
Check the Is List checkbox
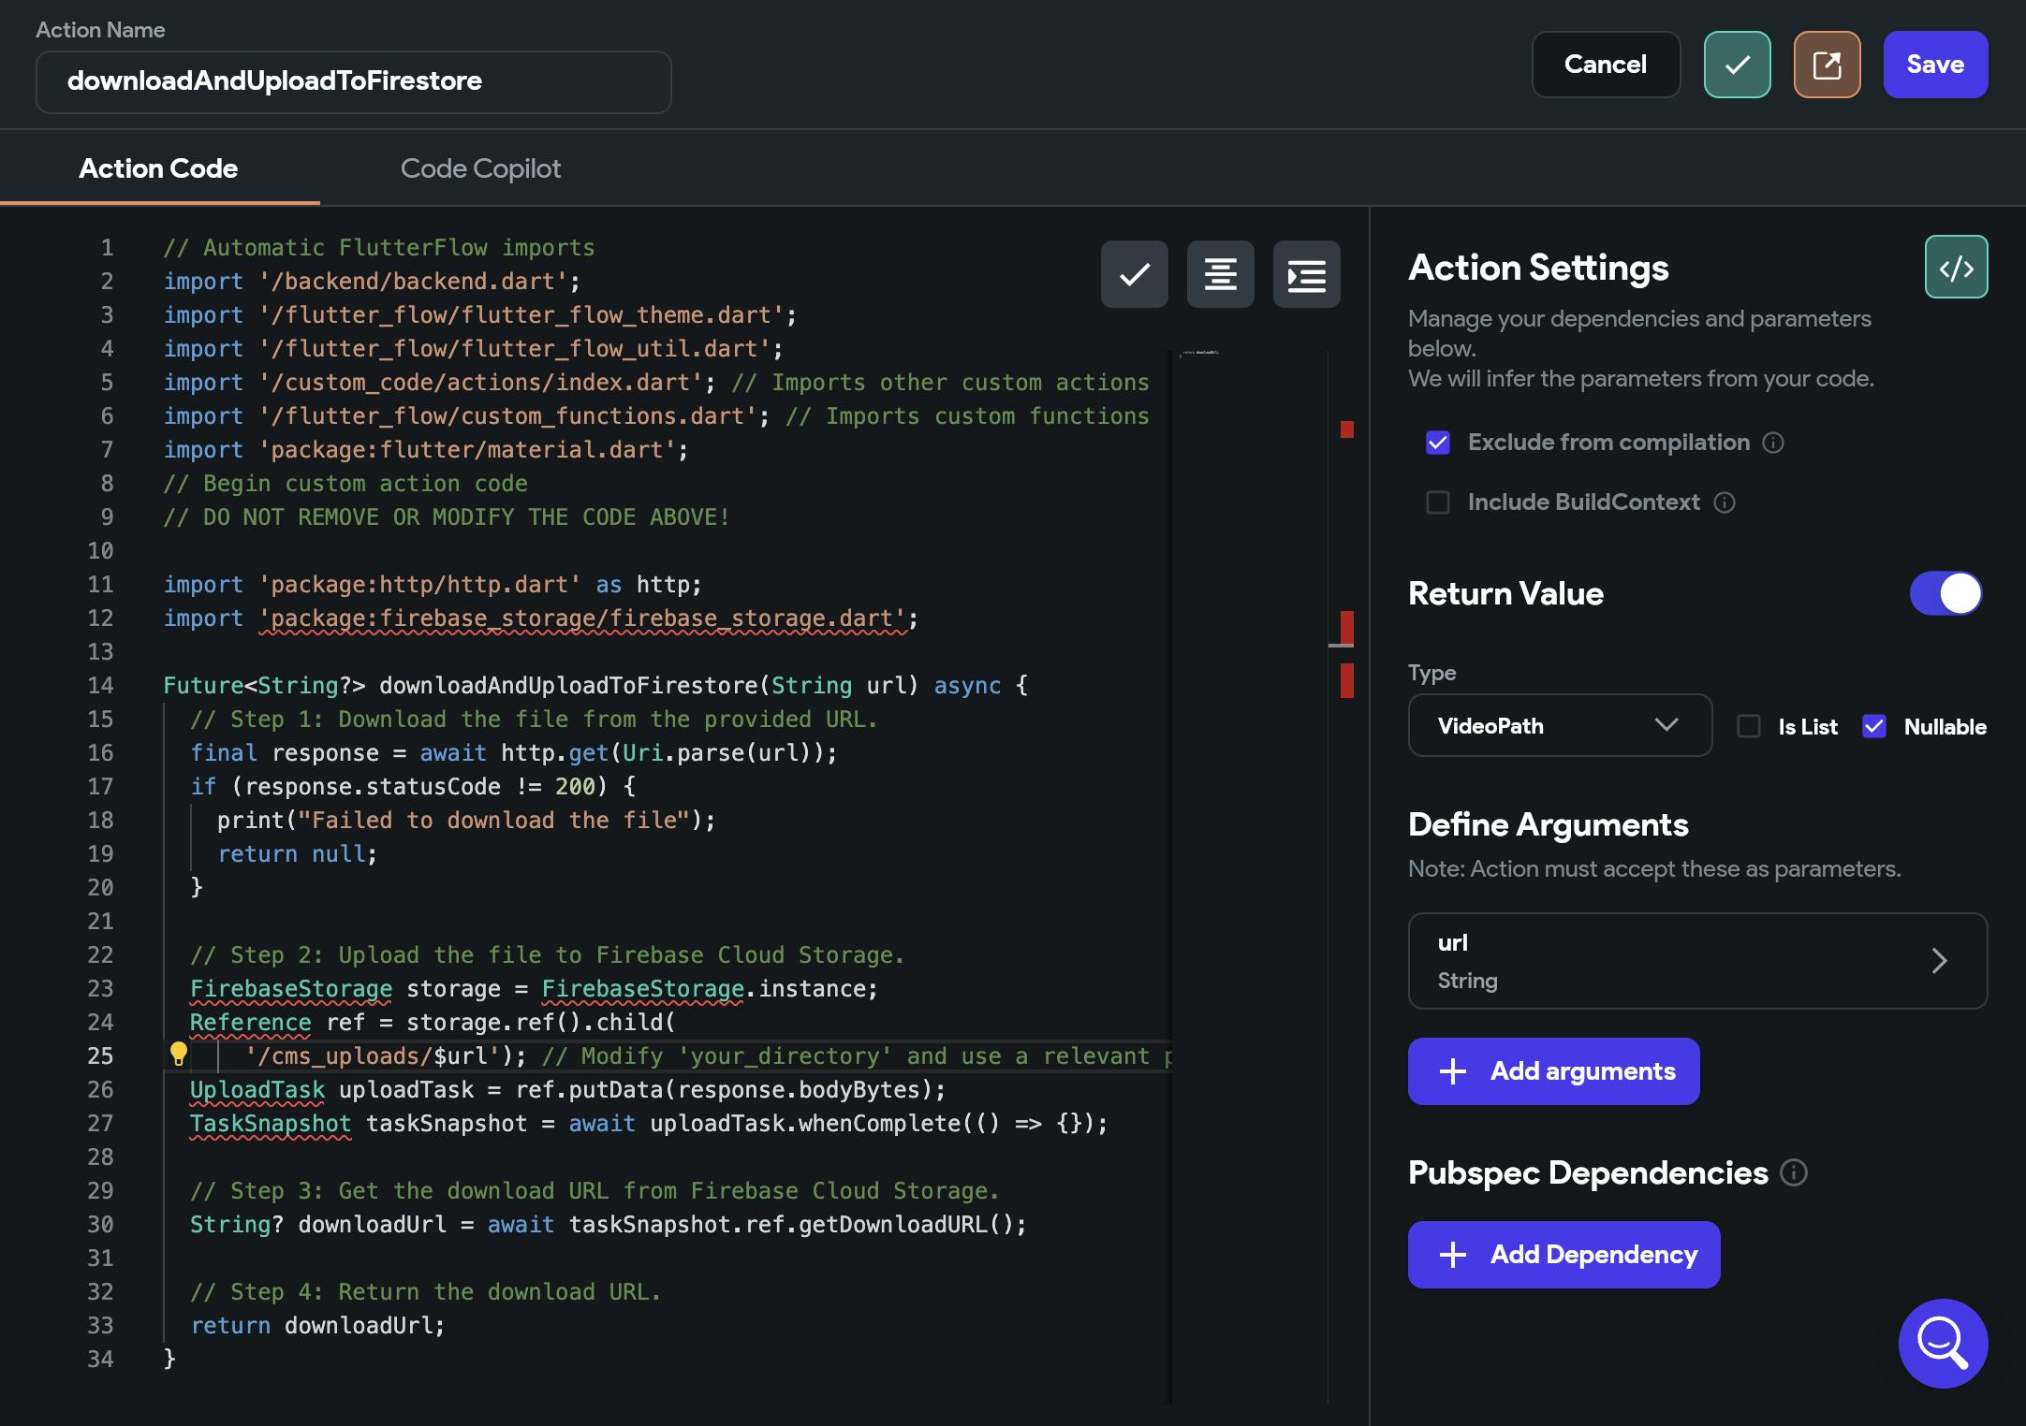tap(1749, 726)
